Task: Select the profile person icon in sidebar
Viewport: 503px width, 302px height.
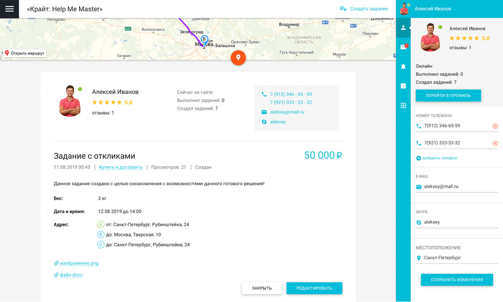Action: pos(403,28)
